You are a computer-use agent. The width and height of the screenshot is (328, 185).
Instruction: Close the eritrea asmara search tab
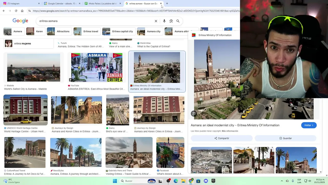point(161,4)
